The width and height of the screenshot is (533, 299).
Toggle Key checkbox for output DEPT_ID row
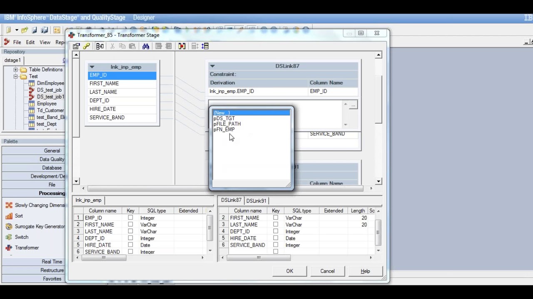click(x=276, y=231)
